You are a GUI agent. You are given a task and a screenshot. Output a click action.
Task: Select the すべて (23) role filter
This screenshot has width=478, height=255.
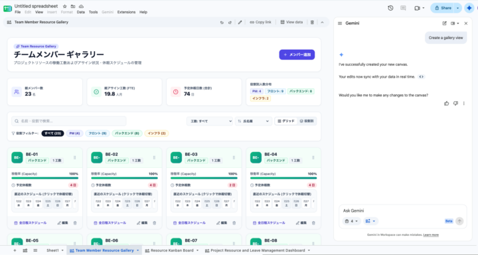(52, 133)
